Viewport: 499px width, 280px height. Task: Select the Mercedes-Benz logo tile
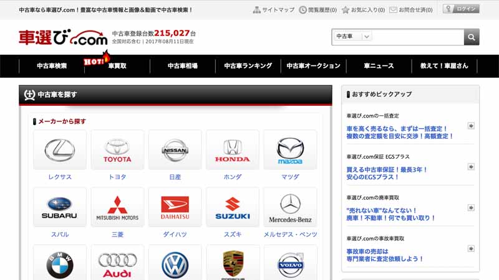tap(290, 207)
